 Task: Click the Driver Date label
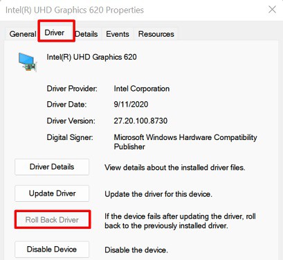tap(66, 105)
